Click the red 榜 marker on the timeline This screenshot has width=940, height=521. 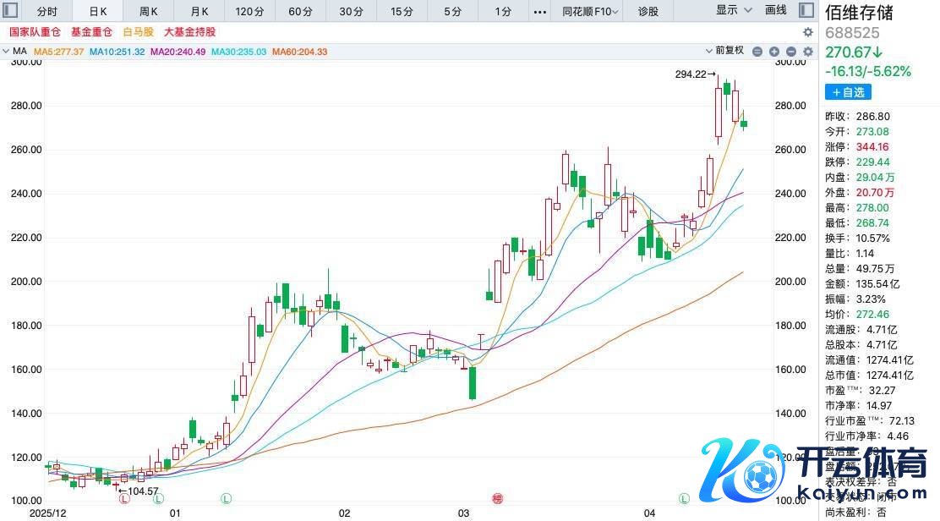coord(497,500)
